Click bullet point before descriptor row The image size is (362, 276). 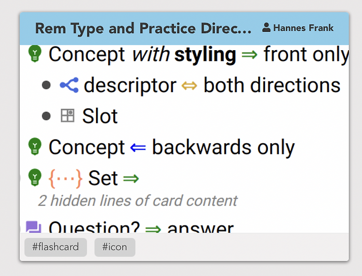coord(46,85)
